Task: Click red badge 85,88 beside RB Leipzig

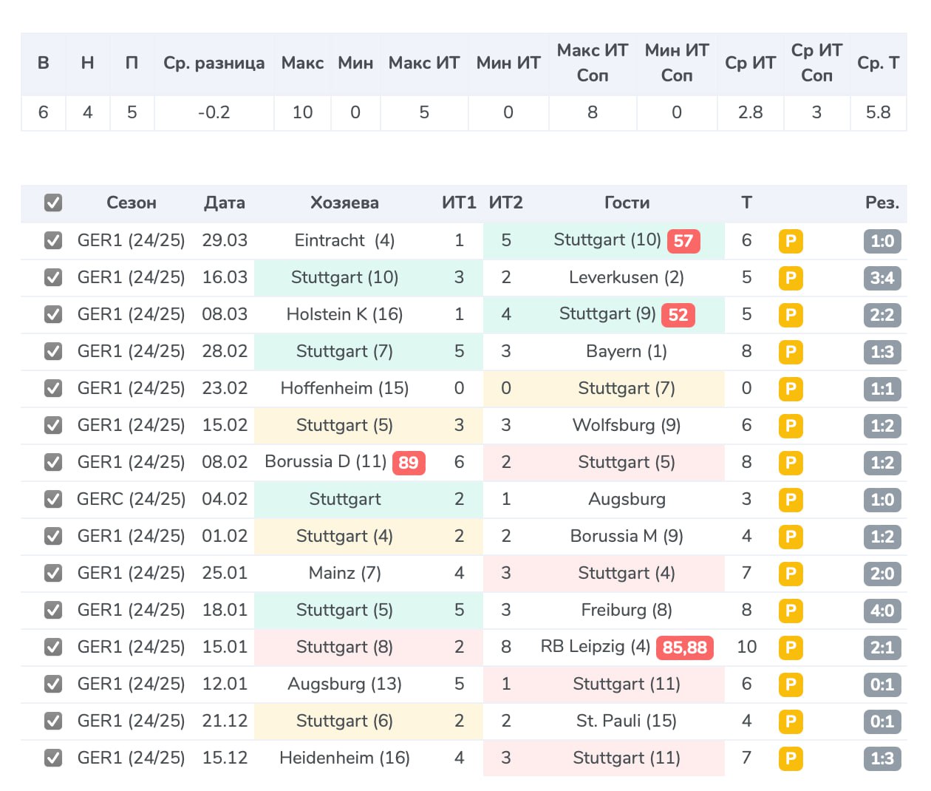Action: (685, 648)
